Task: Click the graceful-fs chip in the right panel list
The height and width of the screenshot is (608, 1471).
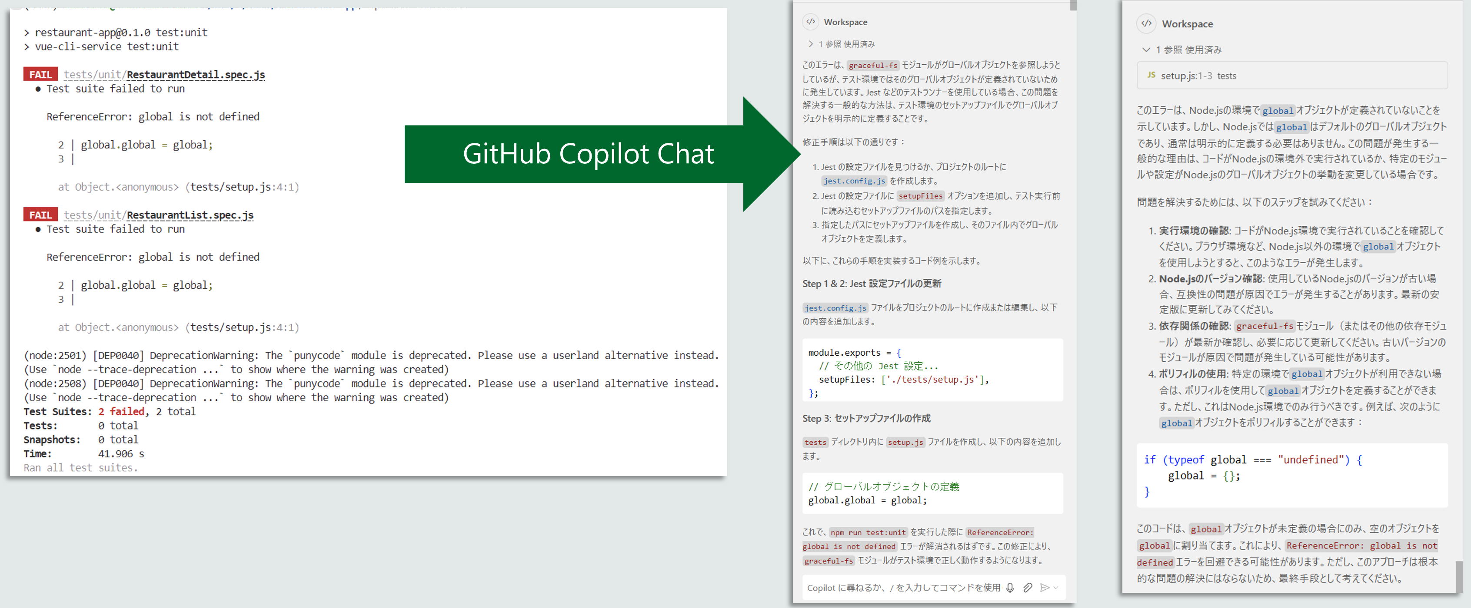Action: (1264, 326)
